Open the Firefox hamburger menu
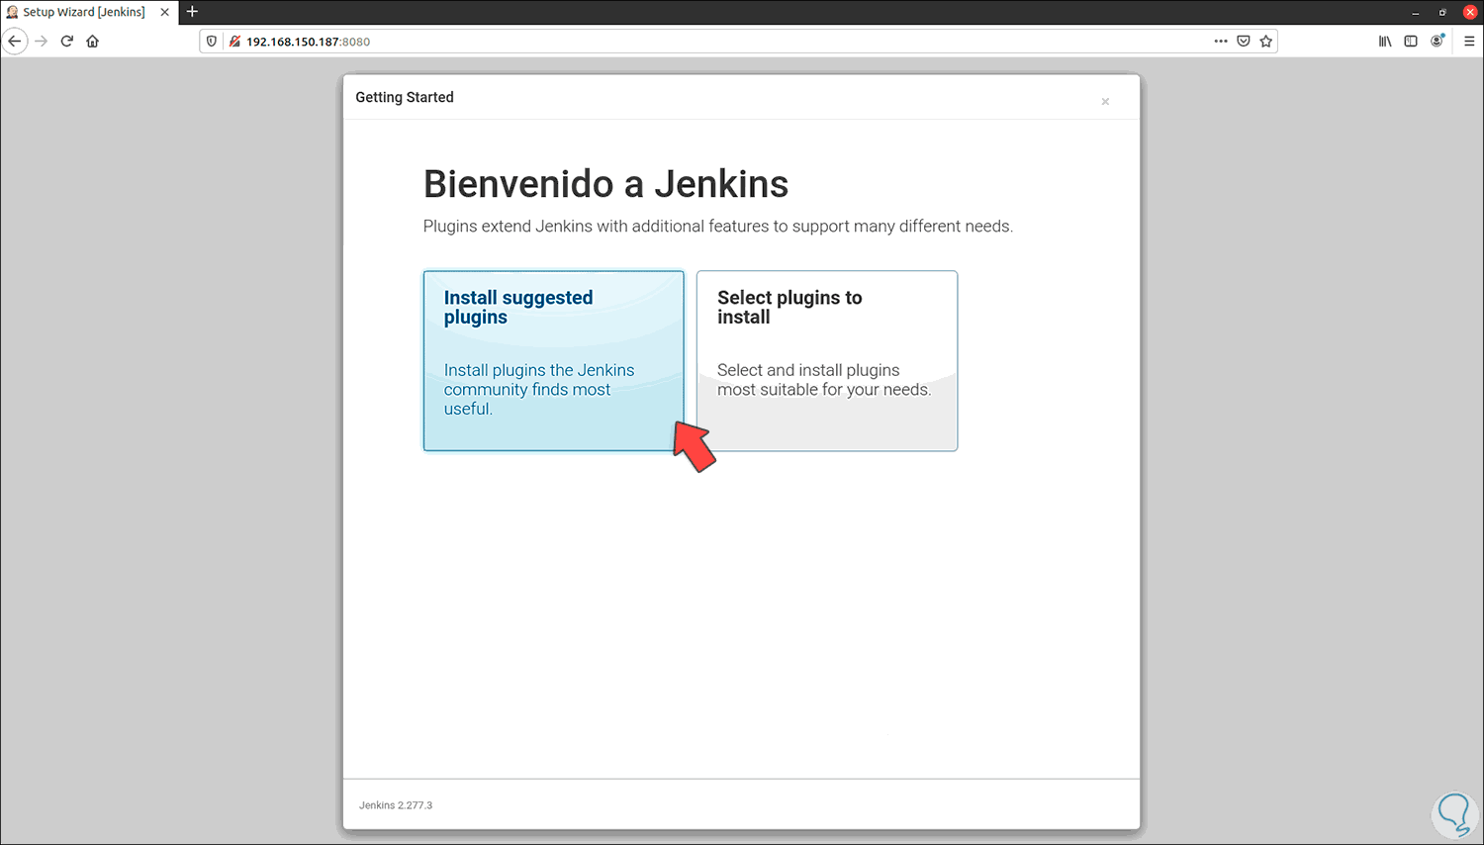 tap(1469, 42)
